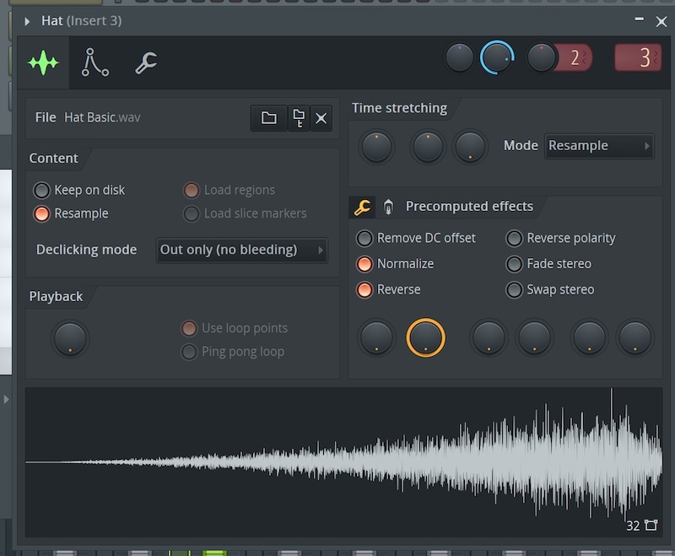Enable Remove DC offset

pyautogui.click(x=364, y=238)
